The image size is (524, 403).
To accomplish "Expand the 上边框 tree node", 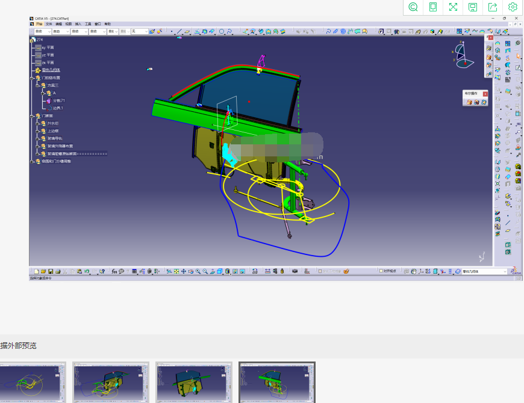I will pos(38,131).
